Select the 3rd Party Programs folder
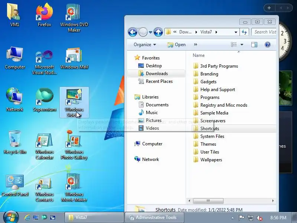Screen dimensions: 297x223 tap(216, 66)
